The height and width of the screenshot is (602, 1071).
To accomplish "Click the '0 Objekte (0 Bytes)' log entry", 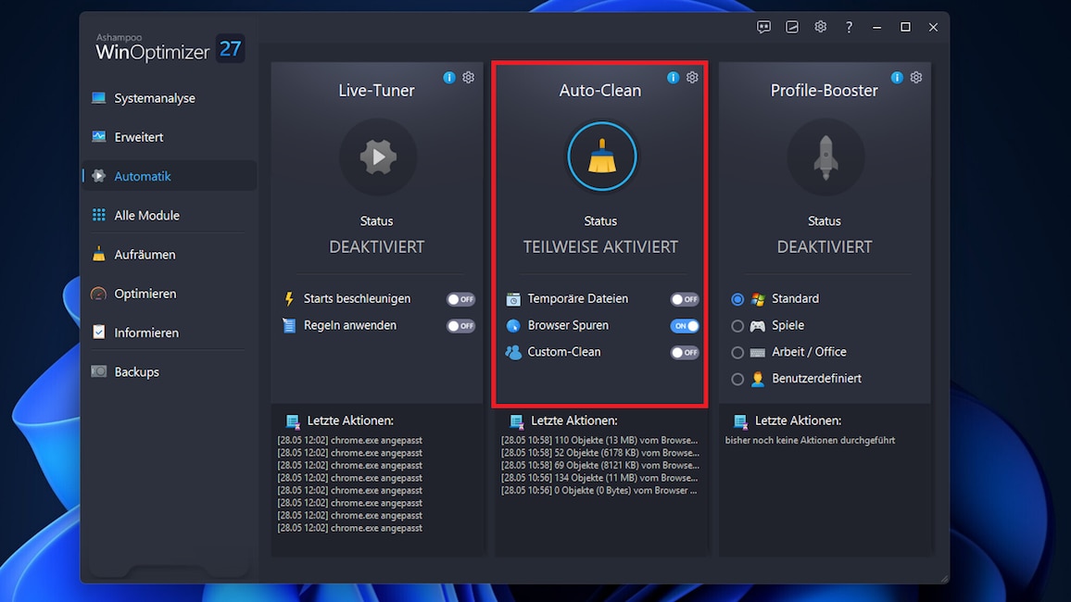I will (x=599, y=490).
